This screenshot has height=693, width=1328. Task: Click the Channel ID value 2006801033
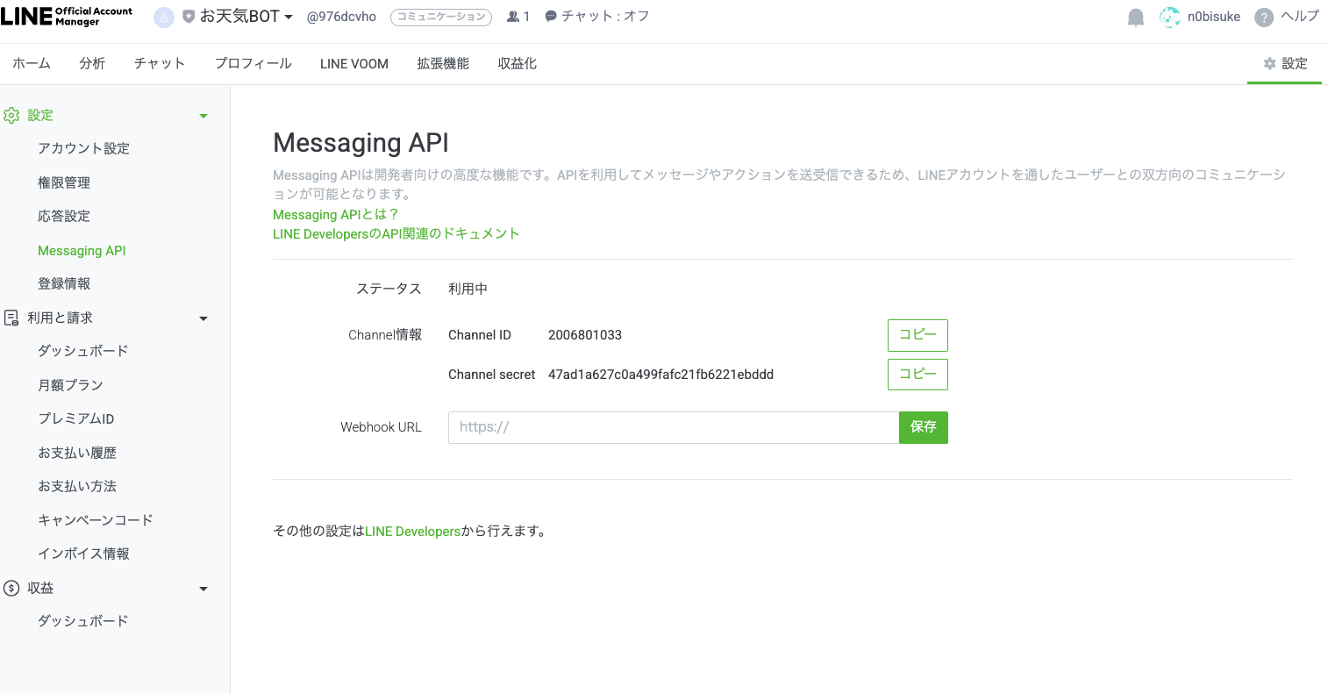click(x=585, y=335)
